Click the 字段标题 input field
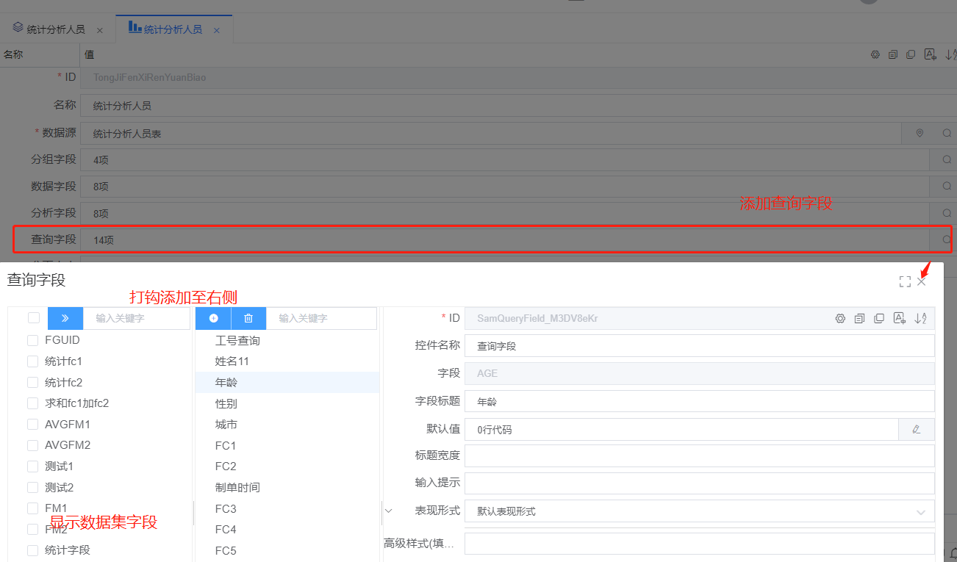957x562 pixels. pos(698,402)
